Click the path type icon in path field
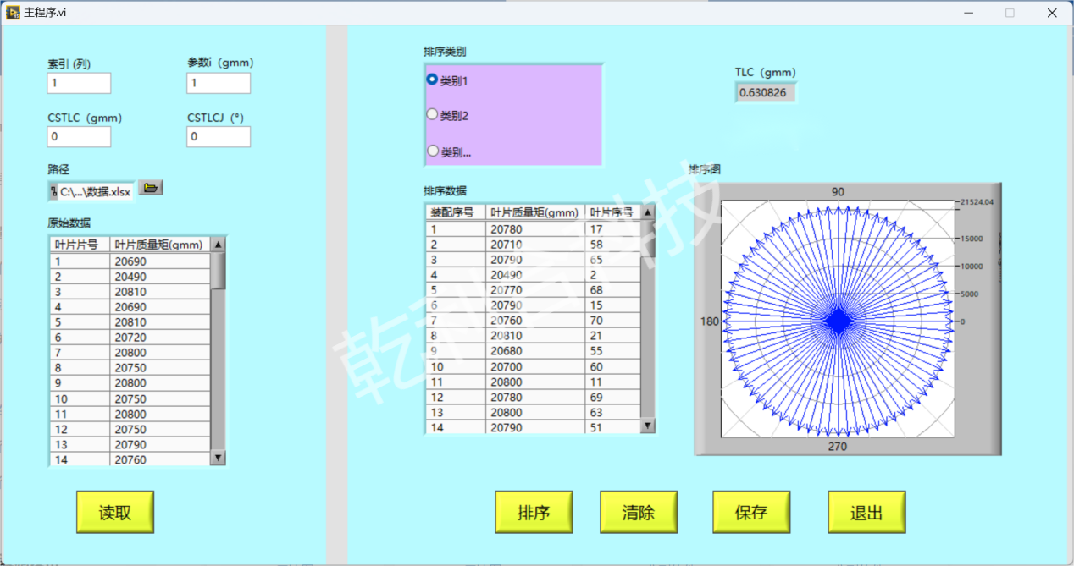This screenshot has height=566, width=1074. (x=53, y=192)
